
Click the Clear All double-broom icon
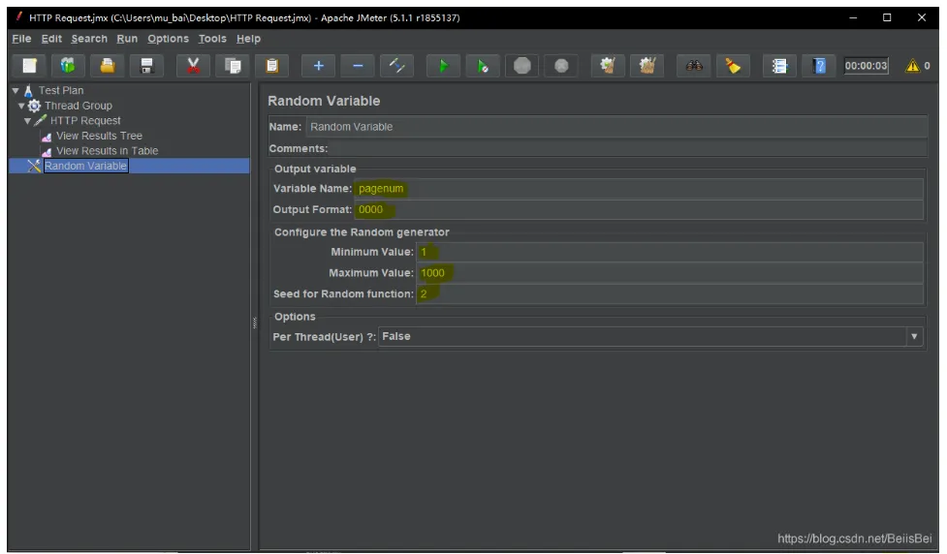pyautogui.click(x=647, y=66)
